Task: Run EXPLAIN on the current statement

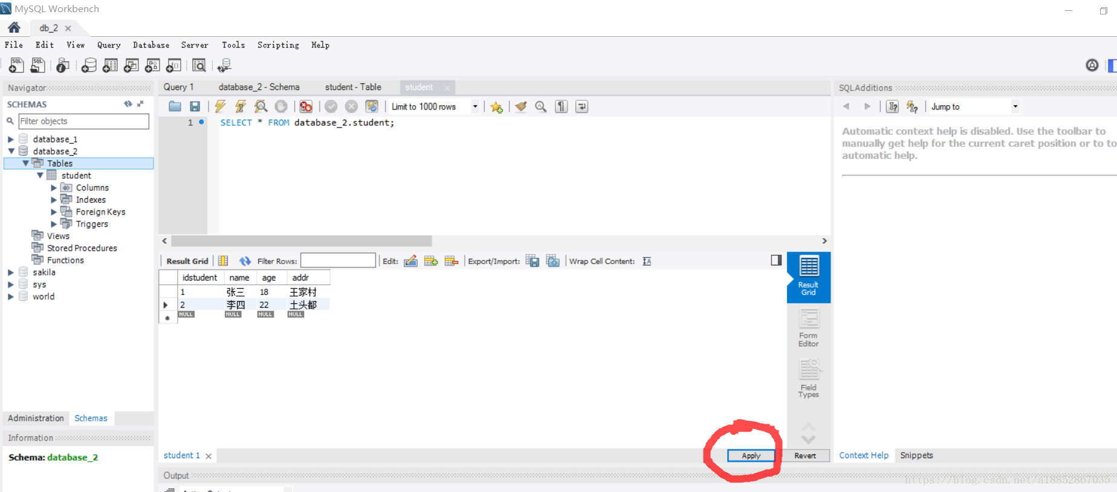Action: click(261, 106)
